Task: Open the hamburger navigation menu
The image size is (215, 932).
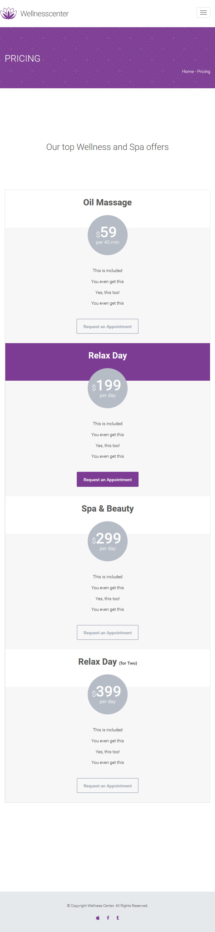Action: (203, 13)
